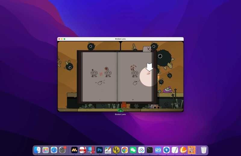This screenshot has width=241, height=156.
Task: Click the purple snail shell on the ledge
Action: pos(168,90)
